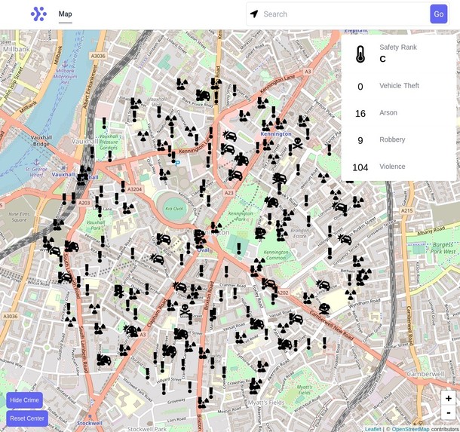This screenshot has width=460, height=432.
Task: Select car marker just above A23 shield
Action: coord(235,175)
